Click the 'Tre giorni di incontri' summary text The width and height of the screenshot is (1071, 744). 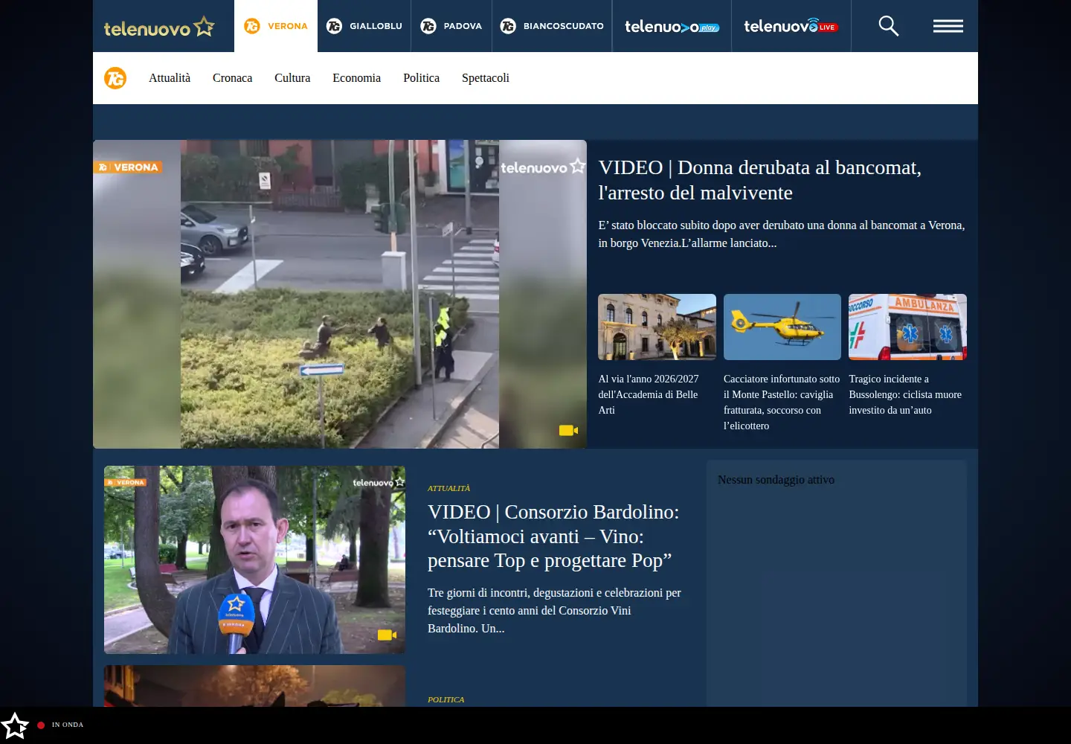click(554, 610)
